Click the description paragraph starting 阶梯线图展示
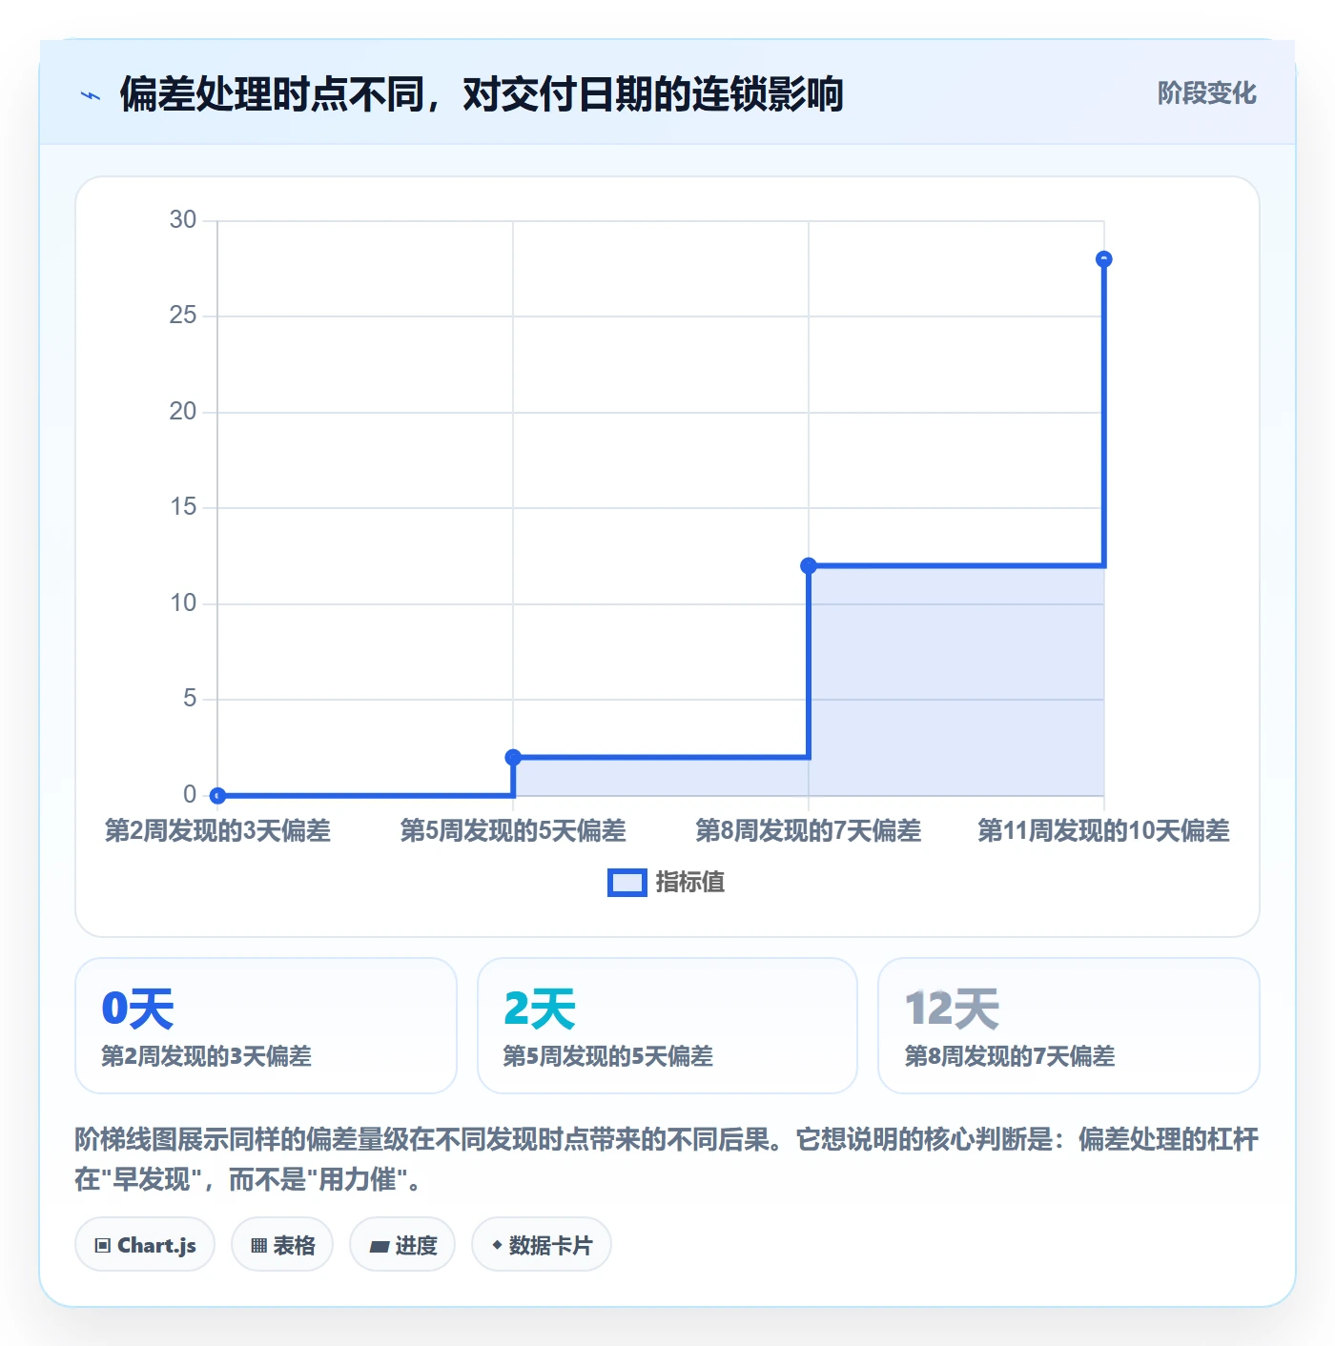 667,1159
